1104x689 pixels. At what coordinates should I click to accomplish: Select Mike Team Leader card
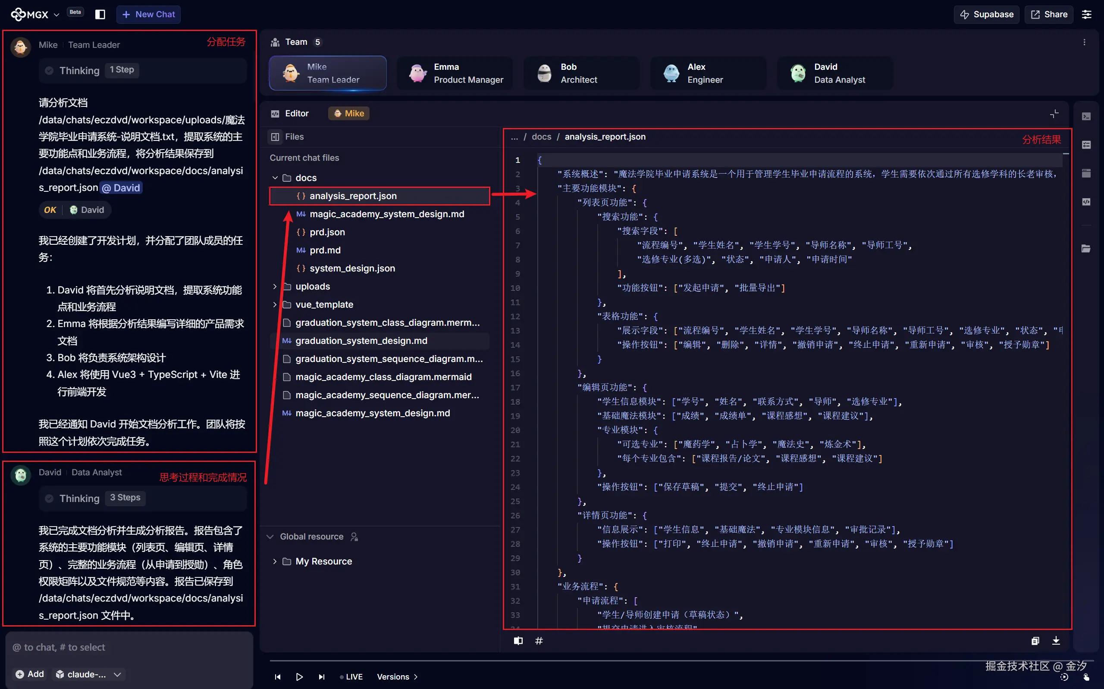tap(328, 73)
